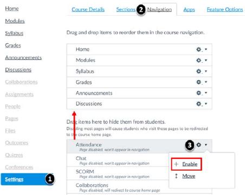Click the plus icon beside Enable

coord(176,164)
